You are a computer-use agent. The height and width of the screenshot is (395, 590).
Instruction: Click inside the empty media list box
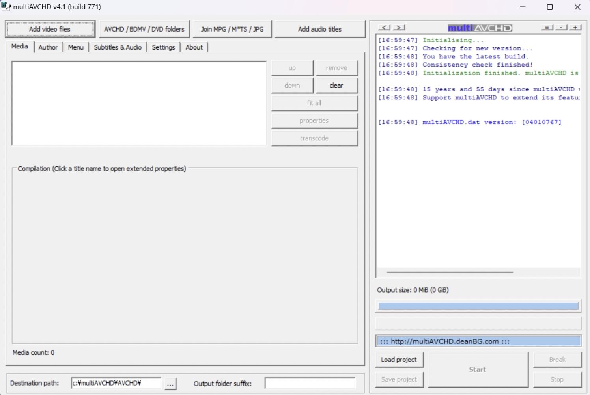click(139, 103)
